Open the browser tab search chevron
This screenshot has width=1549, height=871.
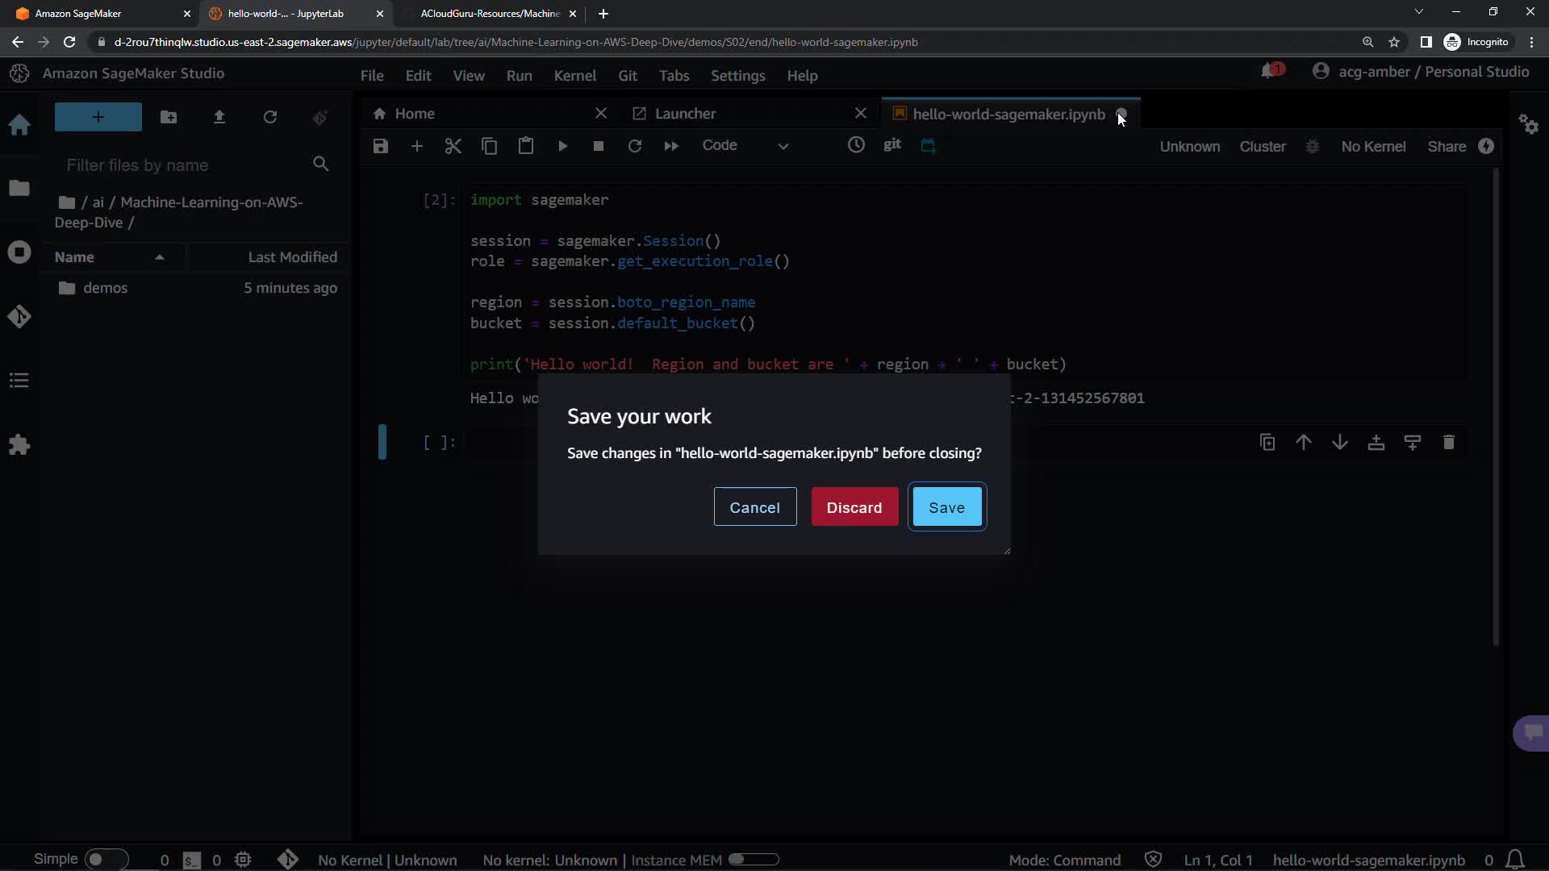pyautogui.click(x=1418, y=12)
